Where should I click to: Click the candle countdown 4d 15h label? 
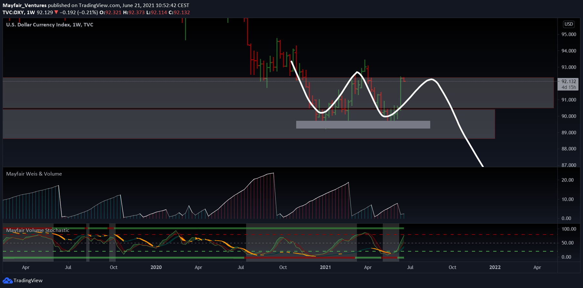point(569,87)
